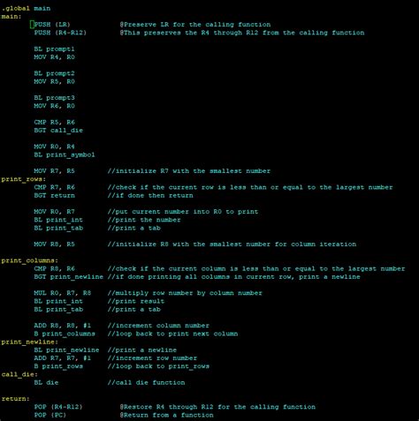Click the ADD R8, R8, #1 line
Image resolution: width=419 pixels, height=421 pixels.
click(63, 326)
